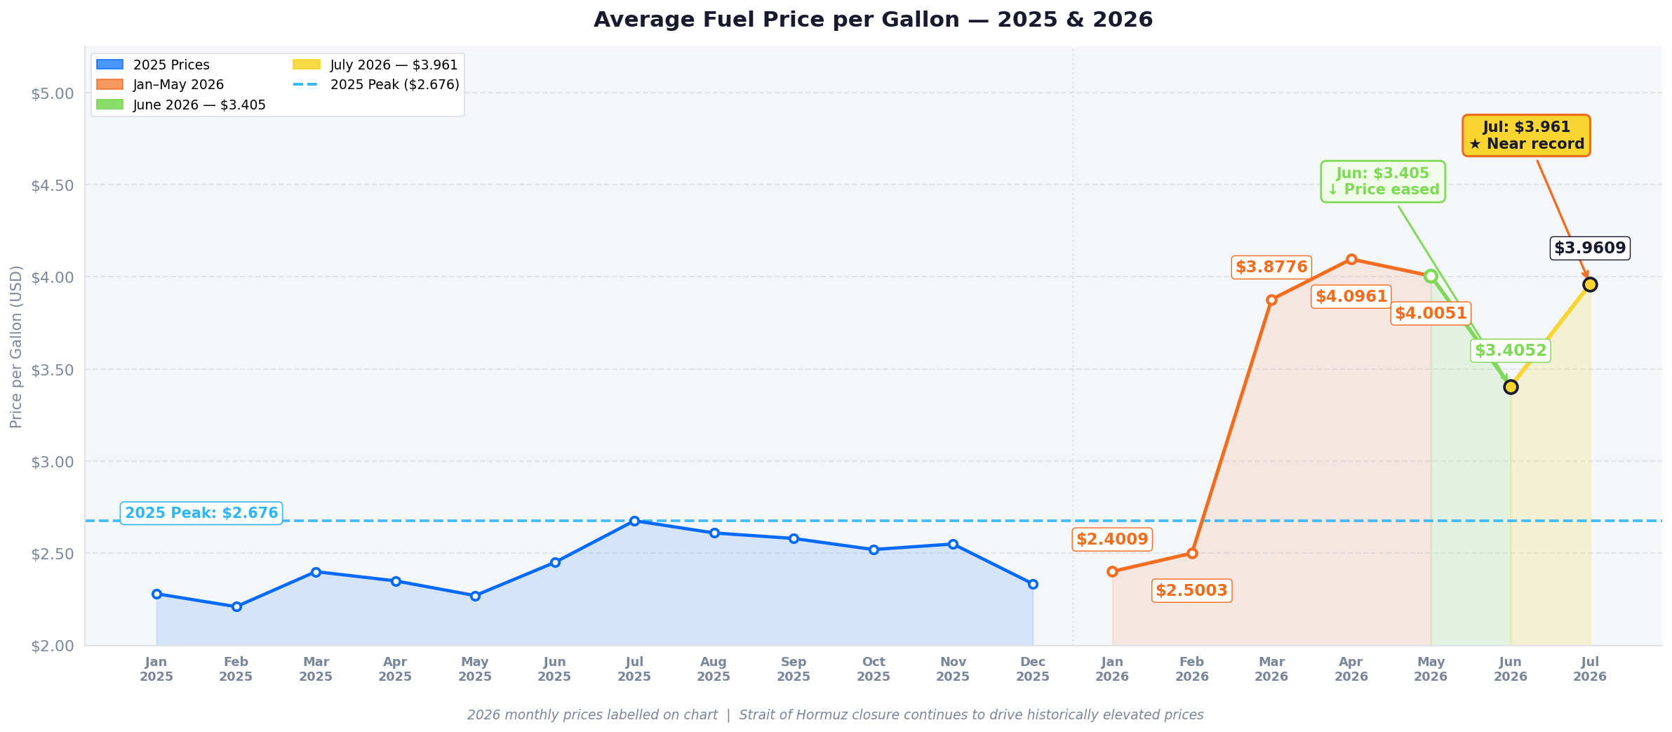1672x732 pixels.
Task: Click the $3.8776 price label
Action: (1271, 267)
